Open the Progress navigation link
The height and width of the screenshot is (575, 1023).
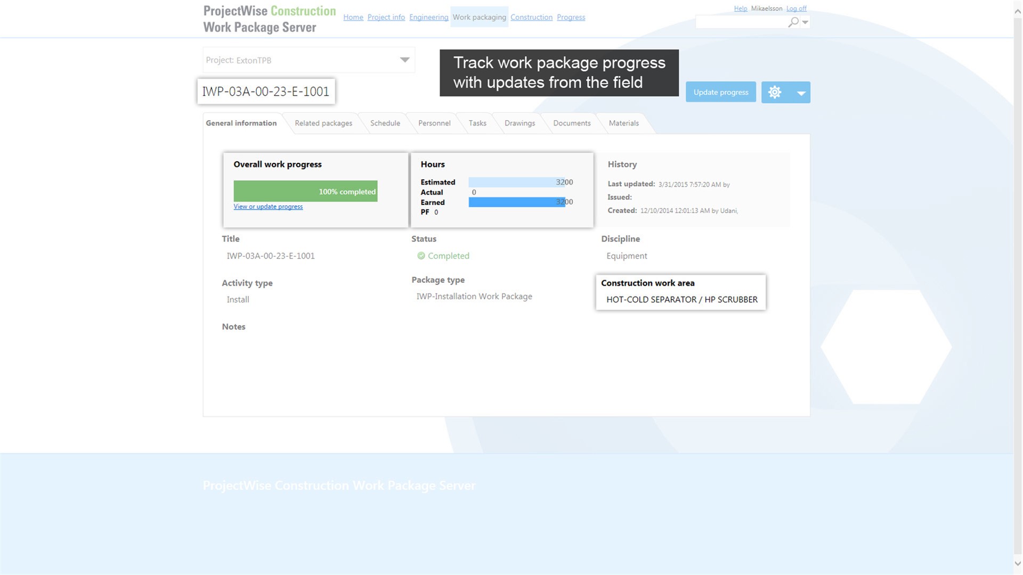pyautogui.click(x=571, y=17)
